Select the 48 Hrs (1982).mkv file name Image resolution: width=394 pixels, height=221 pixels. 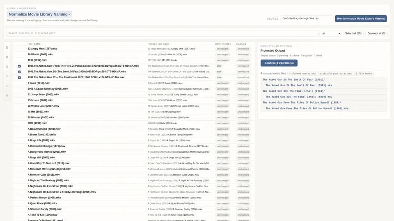point(38,112)
